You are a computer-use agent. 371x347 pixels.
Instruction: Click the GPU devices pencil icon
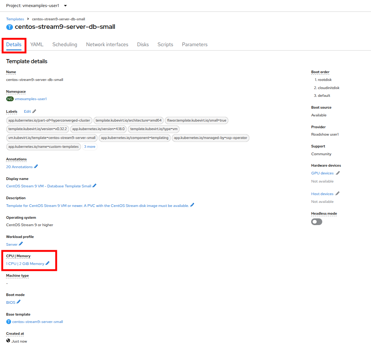(x=338, y=173)
